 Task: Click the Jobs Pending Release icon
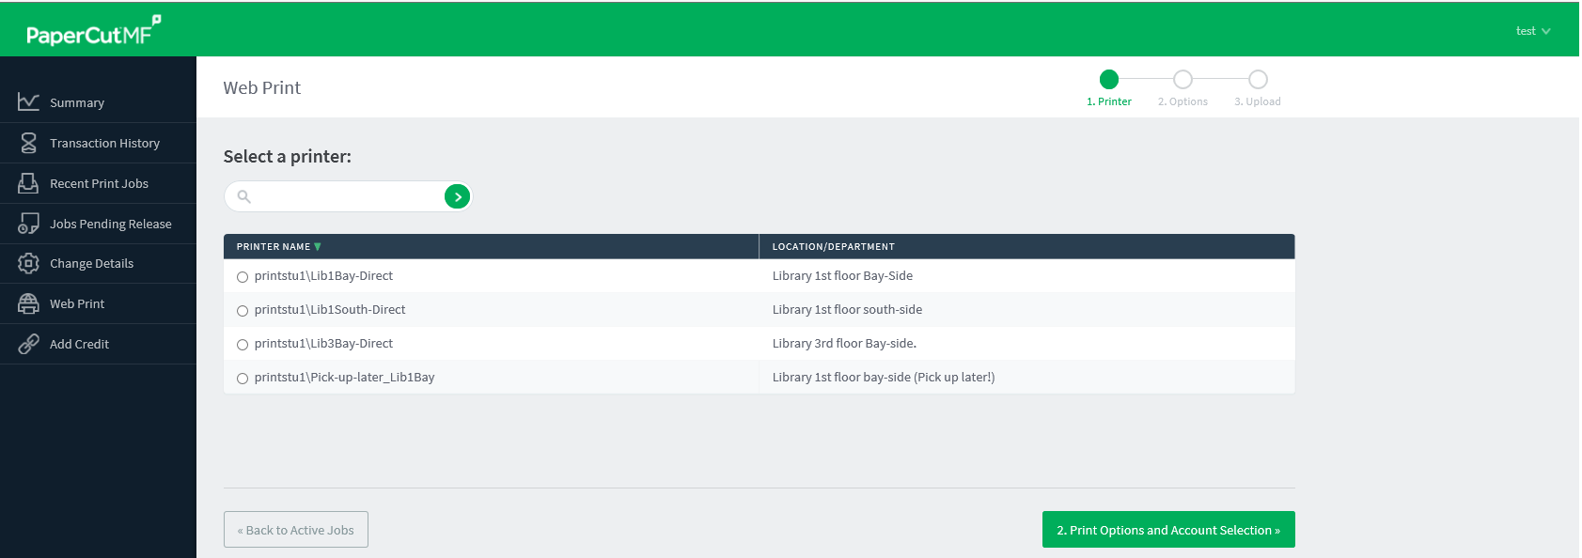[x=28, y=224]
